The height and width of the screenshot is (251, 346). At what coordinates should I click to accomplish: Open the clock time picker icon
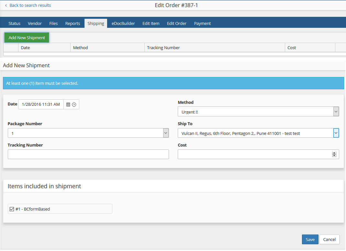pyautogui.click(x=74, y=104)
